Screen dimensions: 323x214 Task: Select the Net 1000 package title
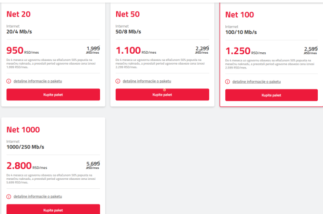pyautogui.click(x=23, y=130)
